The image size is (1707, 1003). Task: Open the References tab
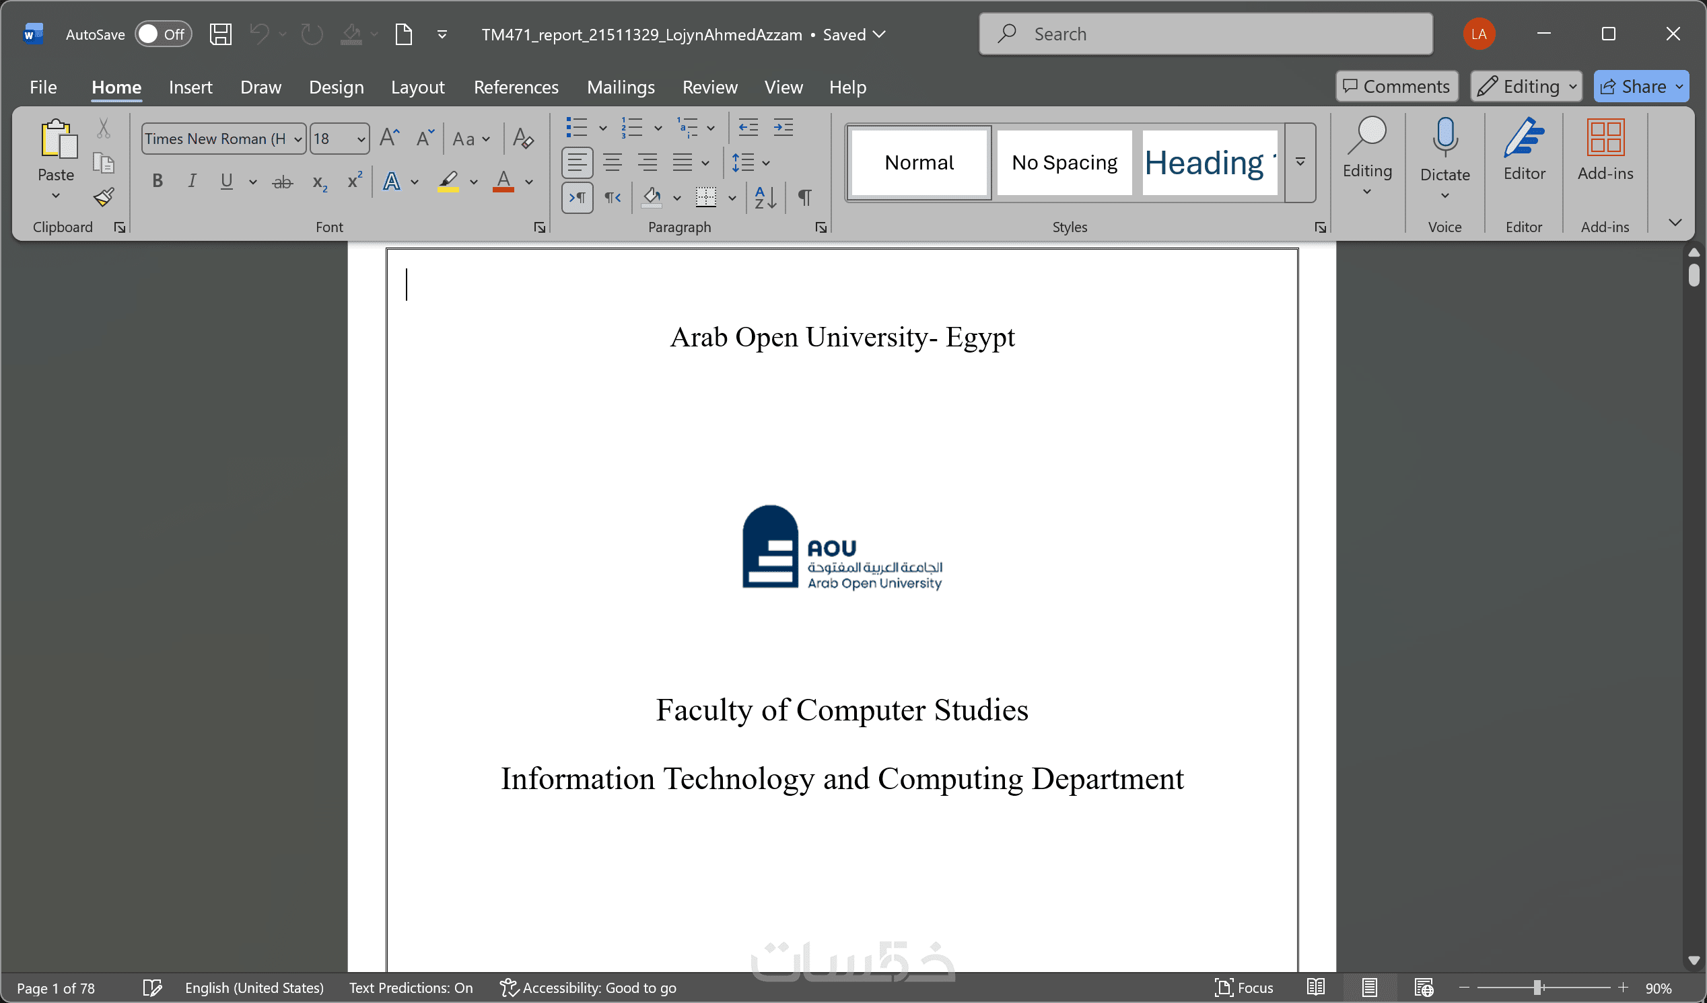pyautogui.click(x=516, y=87)
